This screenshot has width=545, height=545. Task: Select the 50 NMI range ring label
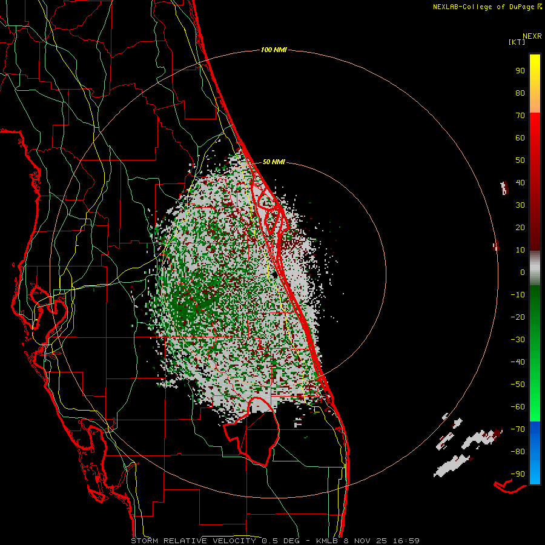(x=274, y=162)
